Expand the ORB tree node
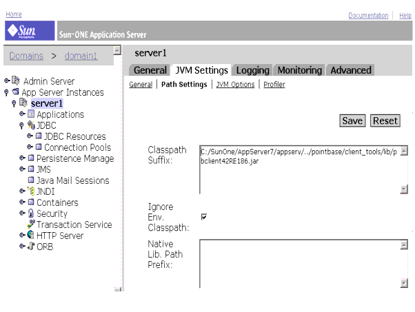This screenshot has height=312, width=415. (23, 246)
